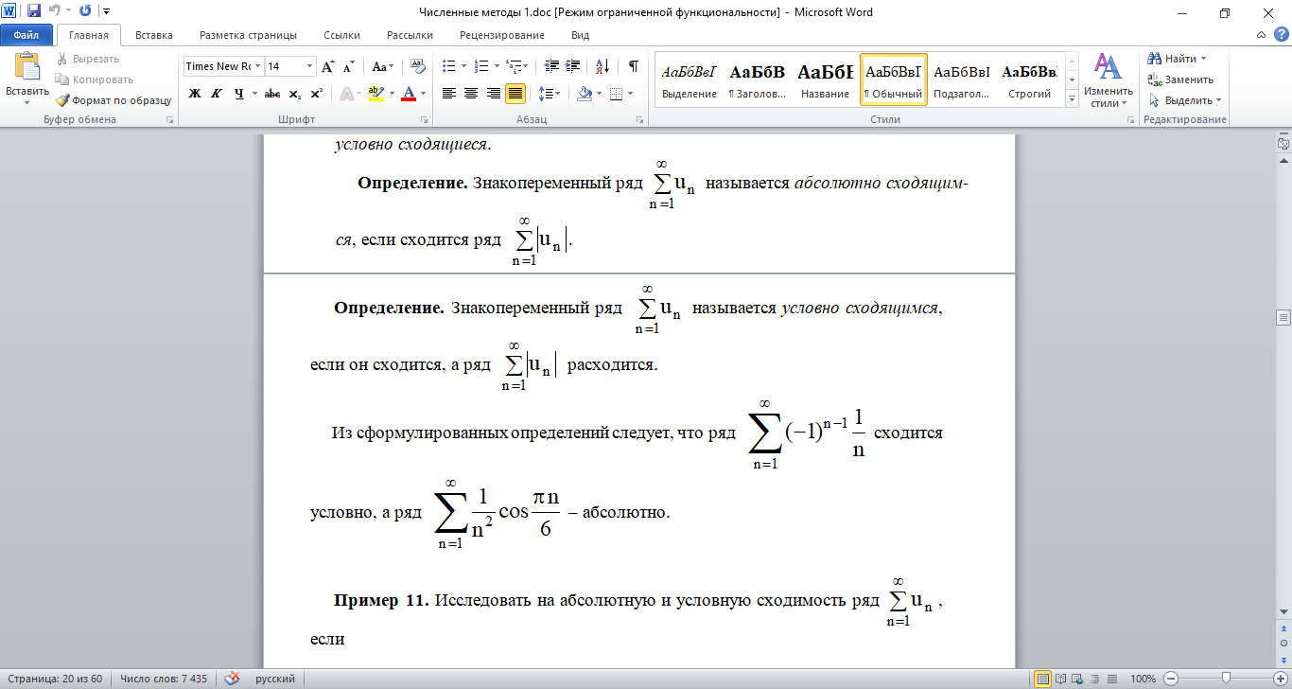This screenshot has height=689, width=1292.
Task: Click the Вставить paste clipboard icon
Action: [26, 68]
